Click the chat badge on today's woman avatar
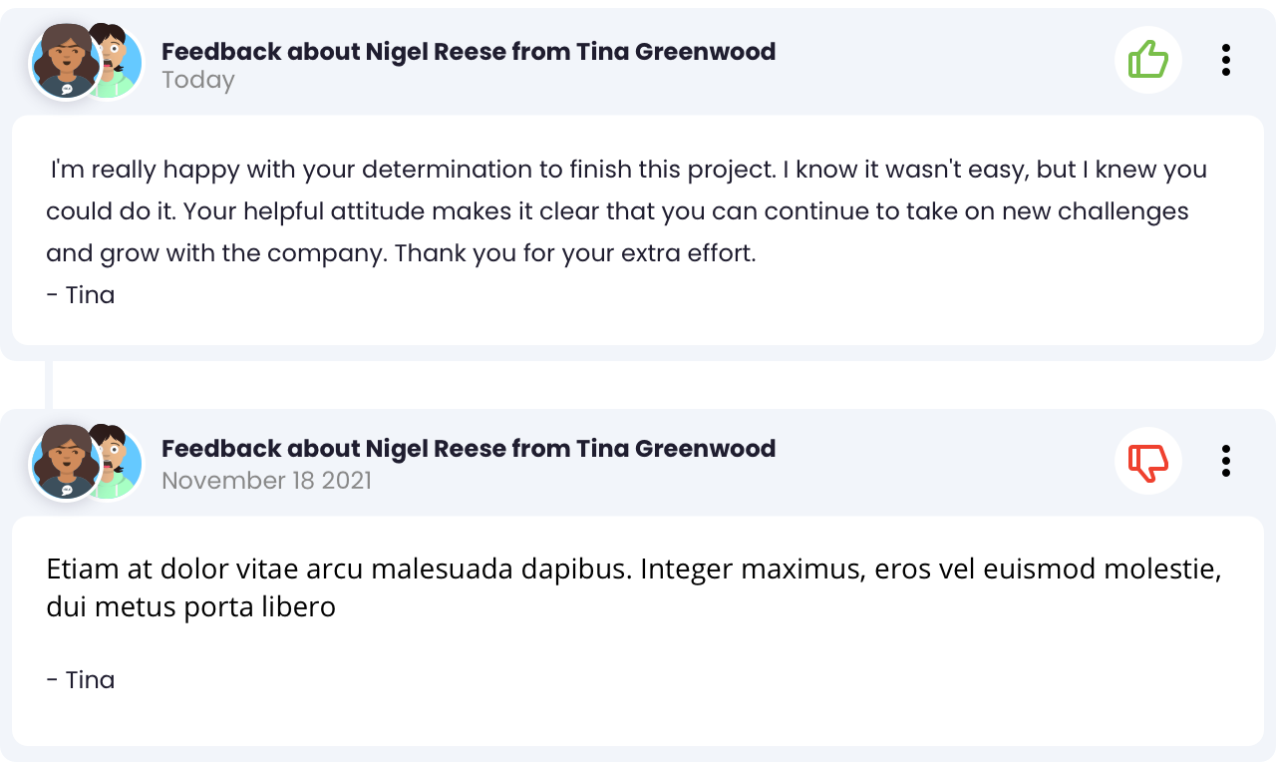Screen dimensions: 1276x762 coord(67,89)
